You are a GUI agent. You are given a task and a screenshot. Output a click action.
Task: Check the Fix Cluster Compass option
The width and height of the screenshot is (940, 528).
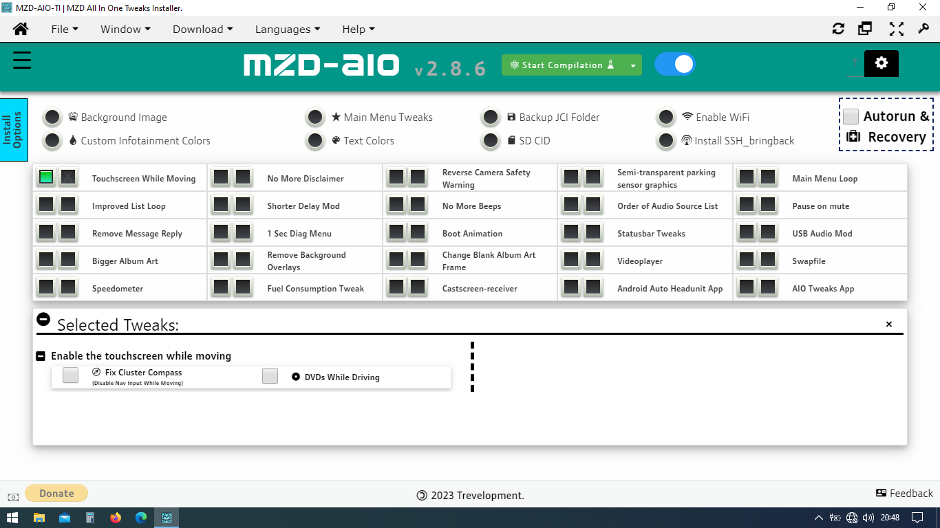(x=71, y=375)
